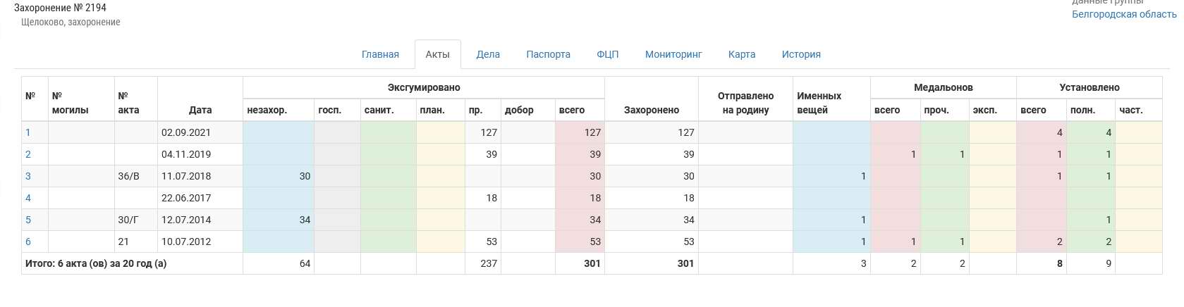Image resolution: width=1184 pixels, height=307 pixels.
Task: Open act number 1 link
Action: (28, 132)
